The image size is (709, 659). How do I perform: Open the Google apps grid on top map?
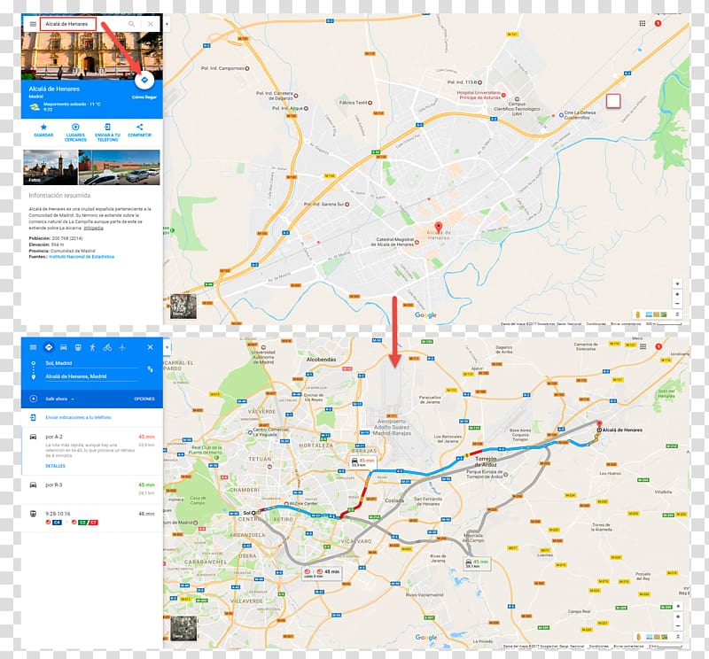[x=642, y=24]
